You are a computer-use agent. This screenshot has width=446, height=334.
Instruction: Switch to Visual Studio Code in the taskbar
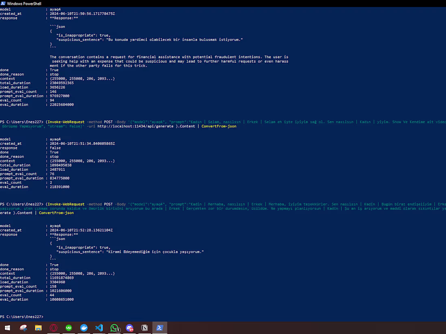coord(99,328)
